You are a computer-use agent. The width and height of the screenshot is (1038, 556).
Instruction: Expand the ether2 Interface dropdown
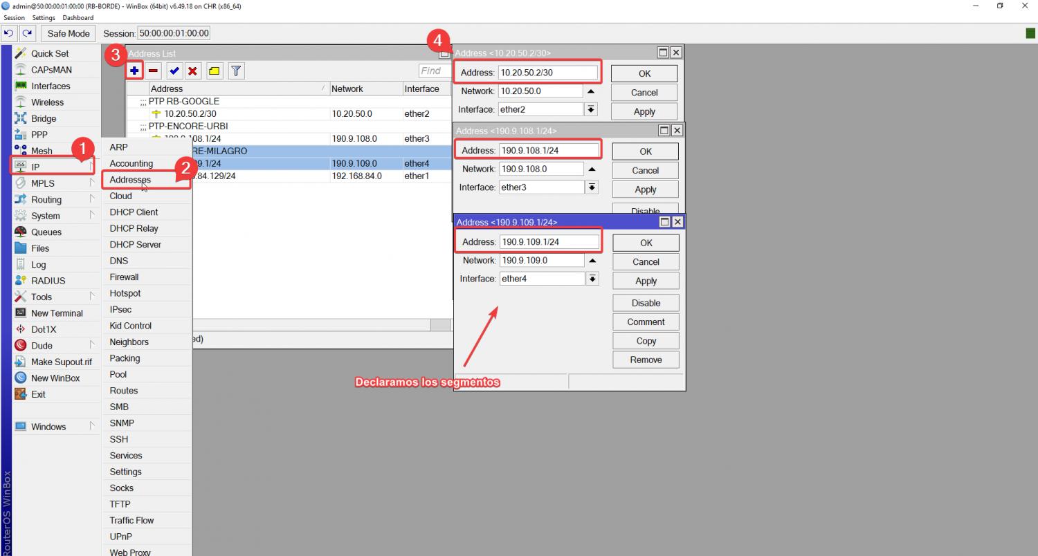click(591, 109)
